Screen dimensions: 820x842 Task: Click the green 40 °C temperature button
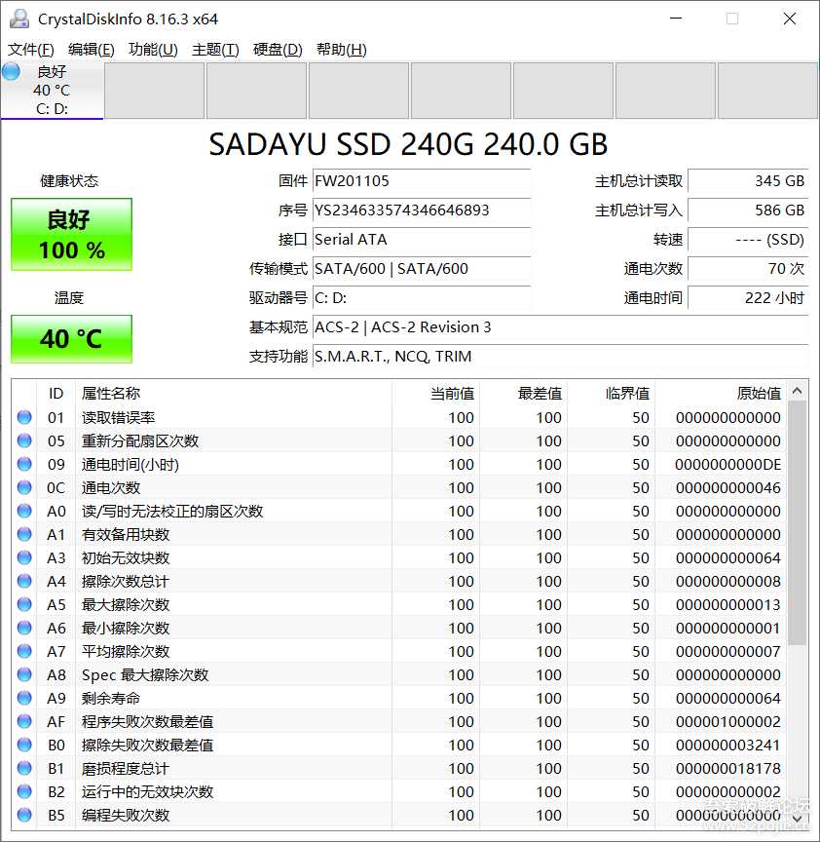71,339
